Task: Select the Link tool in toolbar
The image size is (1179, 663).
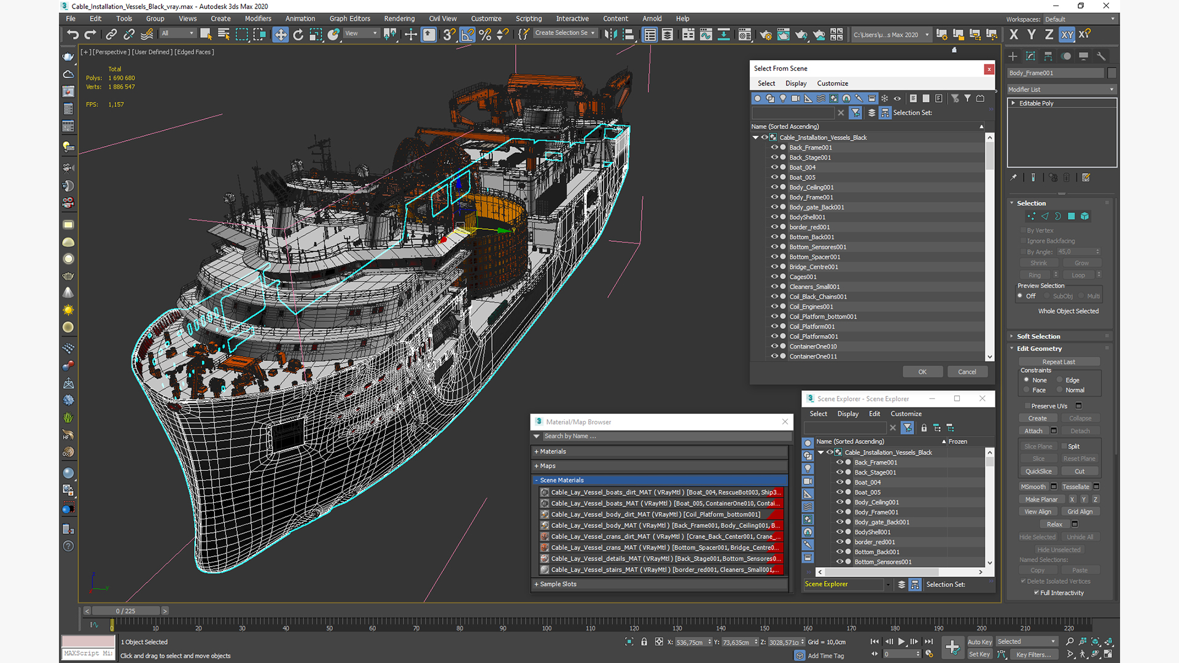Action: click(111, 35)
